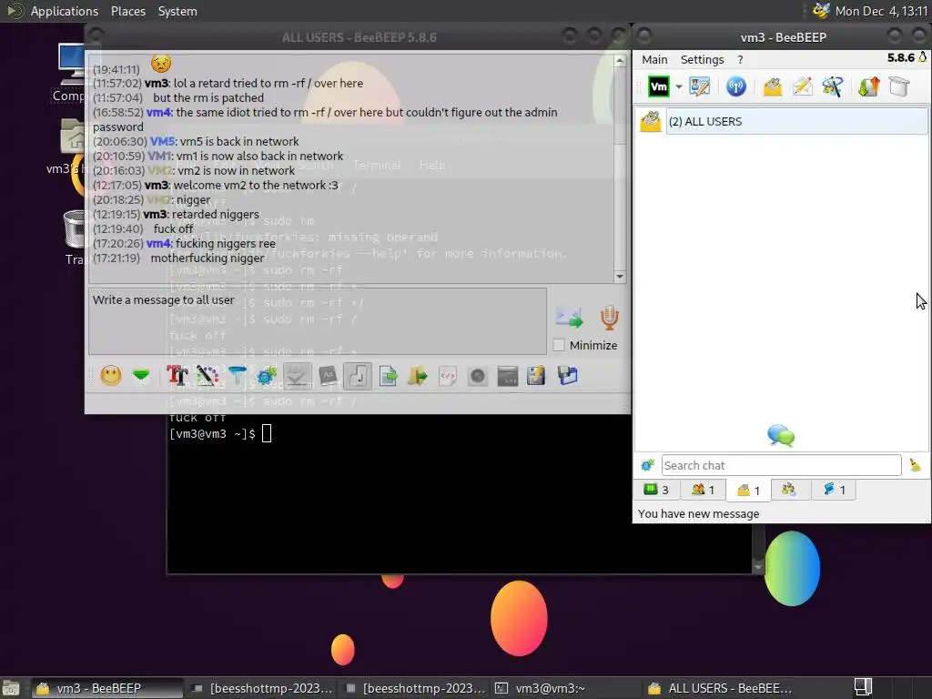Click the chat scrollbar down arrow
The height and width of the screenshot is (699, 932).
(x=620, y=277)
